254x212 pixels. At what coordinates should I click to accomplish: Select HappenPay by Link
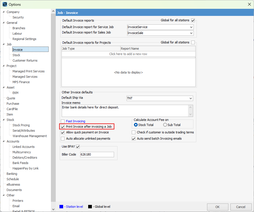tap(26, 168)
